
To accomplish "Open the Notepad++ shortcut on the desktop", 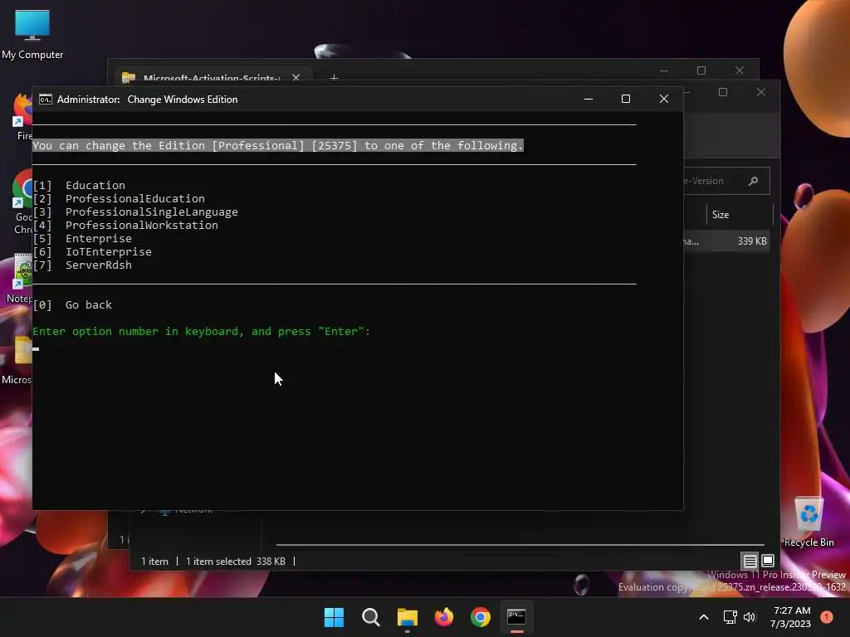I will coord(20,277).
